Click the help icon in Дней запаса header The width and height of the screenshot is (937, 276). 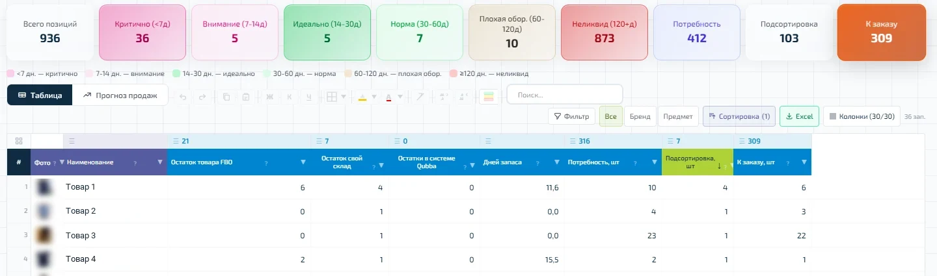pyautogui.click(x=537, y=163)
